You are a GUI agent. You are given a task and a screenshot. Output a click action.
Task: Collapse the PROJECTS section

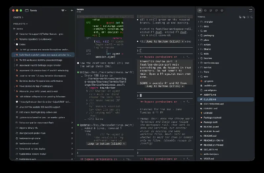[x=20, y=24]
